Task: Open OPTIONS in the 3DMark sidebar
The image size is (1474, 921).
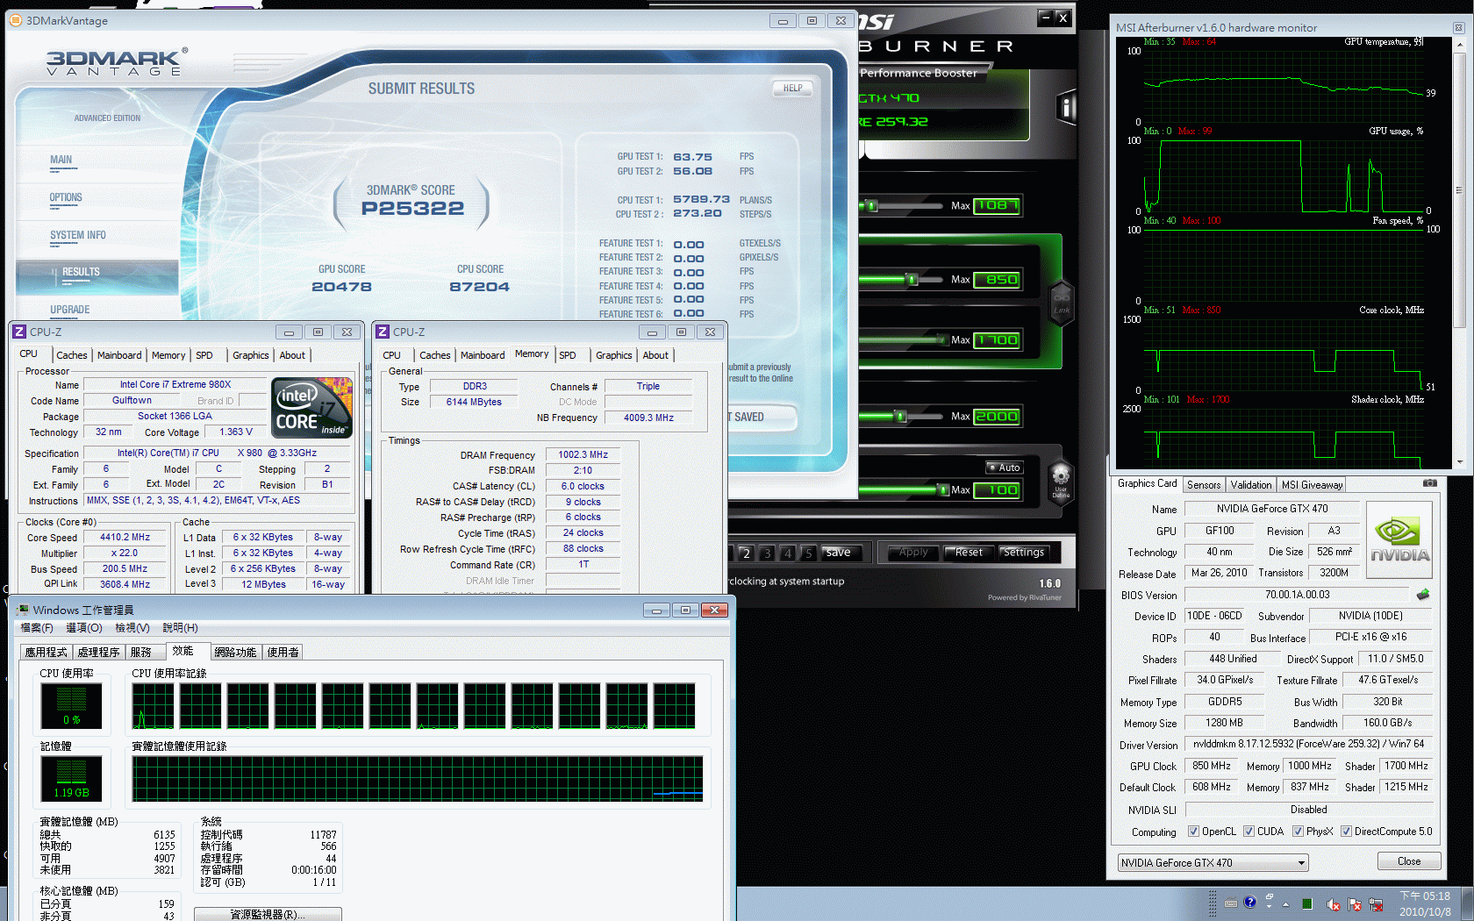Action: point(66,197)
